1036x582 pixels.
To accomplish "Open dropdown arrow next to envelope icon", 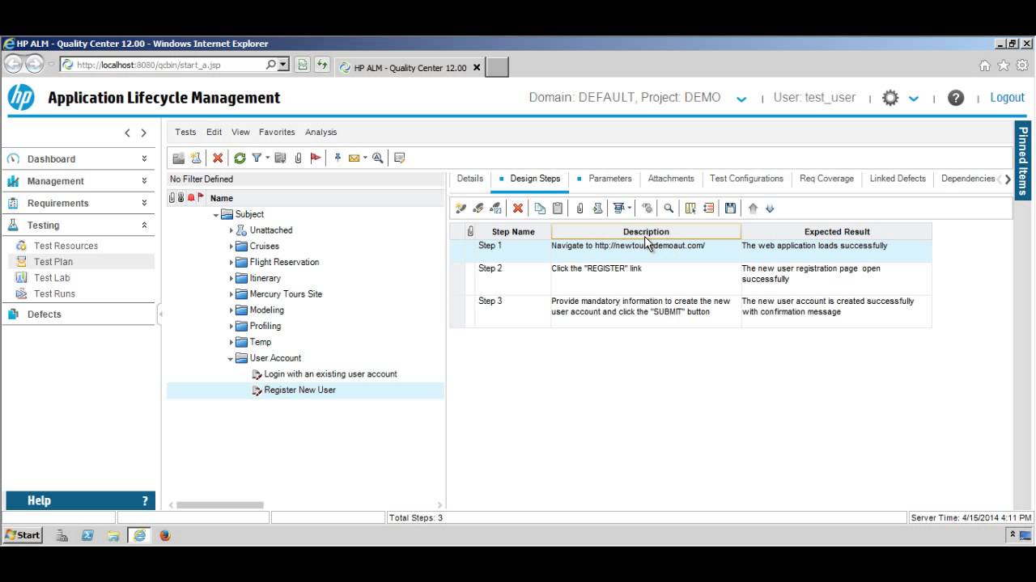I will pos(365,158).
